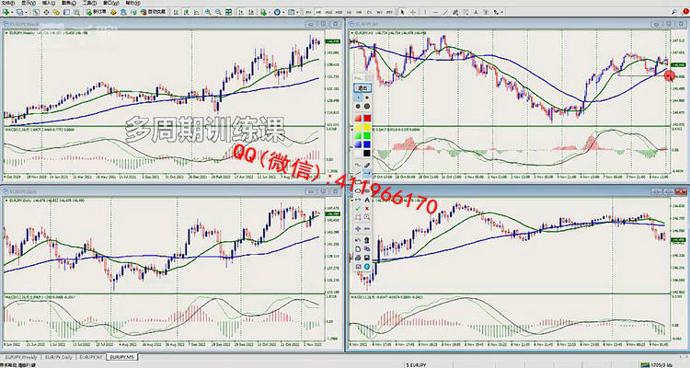Switch to the EURJPY,Weekly tab

[20, 357]
